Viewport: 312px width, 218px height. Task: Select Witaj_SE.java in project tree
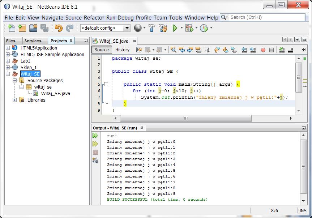[x=55, y=94]
